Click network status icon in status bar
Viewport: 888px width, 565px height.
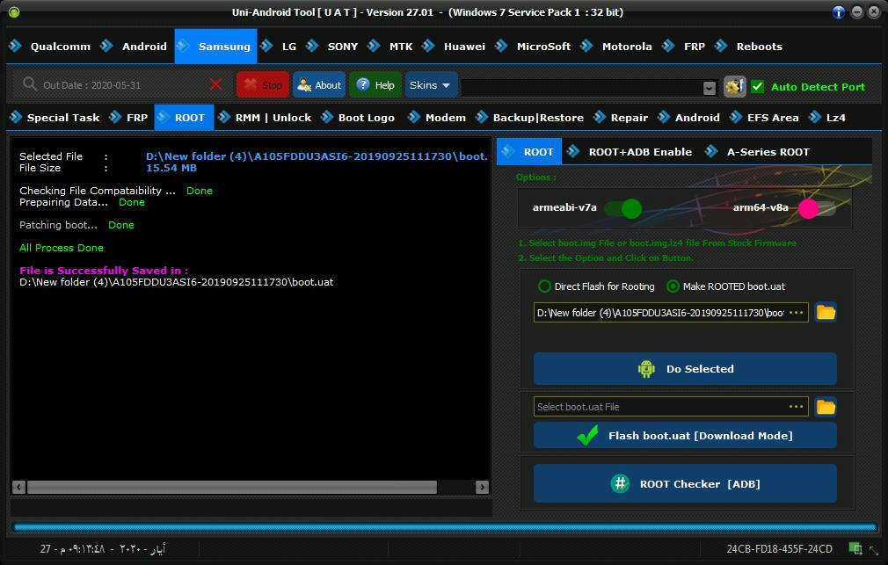tap(855, 548)
